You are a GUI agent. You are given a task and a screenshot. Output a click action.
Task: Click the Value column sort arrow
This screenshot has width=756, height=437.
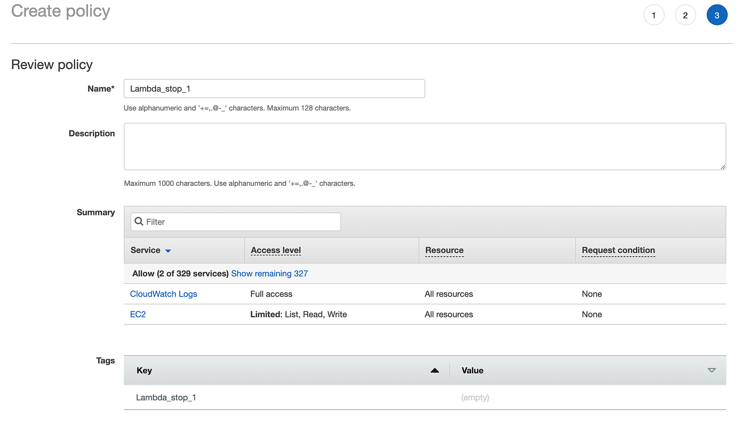(x=712, y=370)
